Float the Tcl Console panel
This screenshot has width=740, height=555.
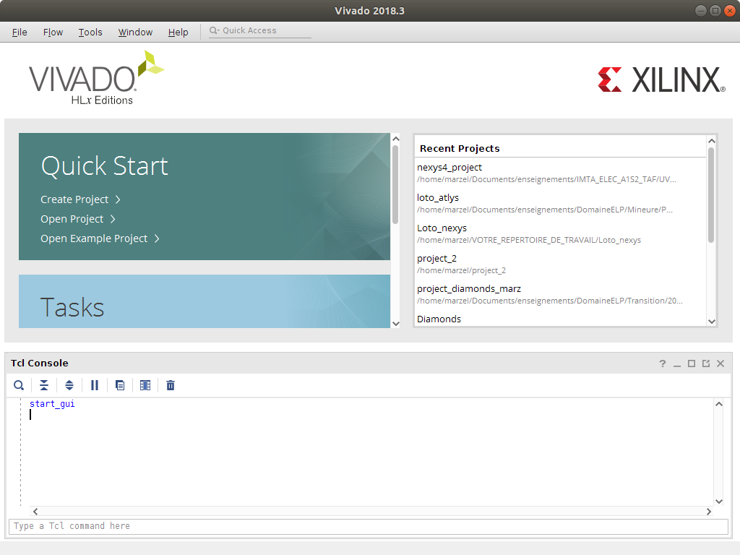(x=706, y=363)
